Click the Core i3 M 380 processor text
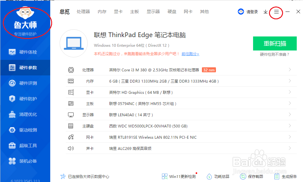Screen dimensions: 303x182 click(154, 70)
